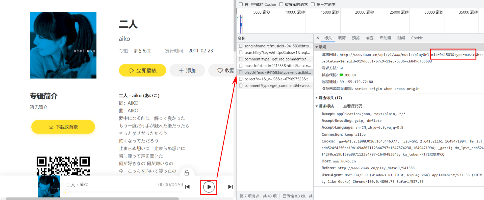
Task: Check the searchKey request checkbox
Action: tap(241, 52)
